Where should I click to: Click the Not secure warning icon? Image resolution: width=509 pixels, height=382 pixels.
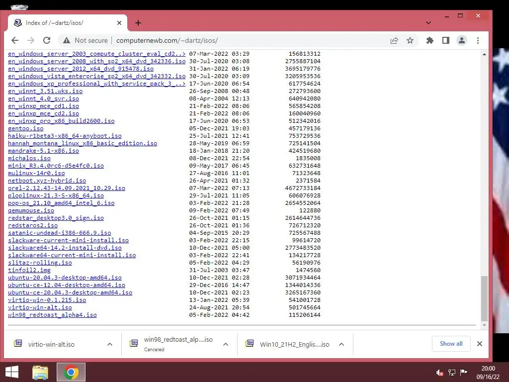[67, 40]
